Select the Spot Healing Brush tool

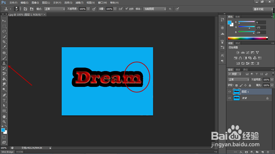click(x=4, y=53)
